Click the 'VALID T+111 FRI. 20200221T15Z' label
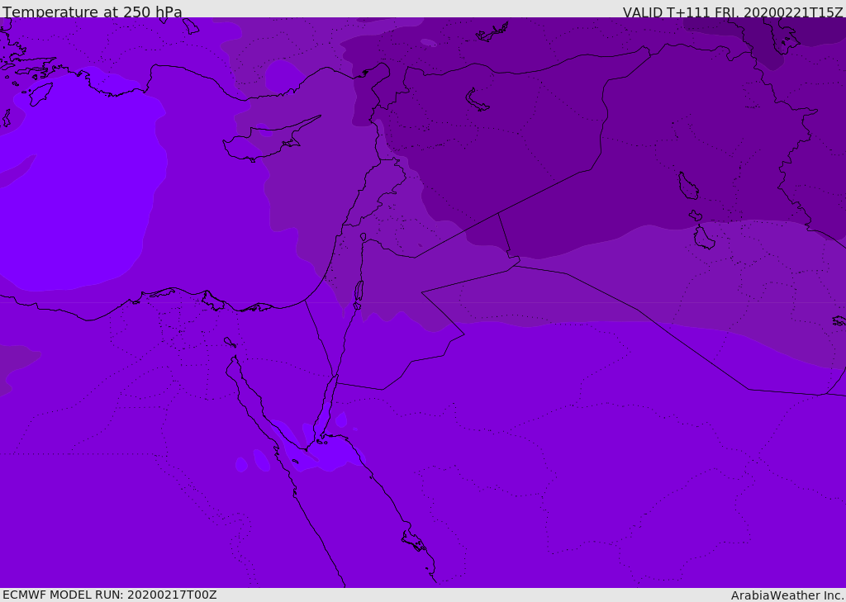The height and width of the screenshot is (602, 846). pos(733,12)
